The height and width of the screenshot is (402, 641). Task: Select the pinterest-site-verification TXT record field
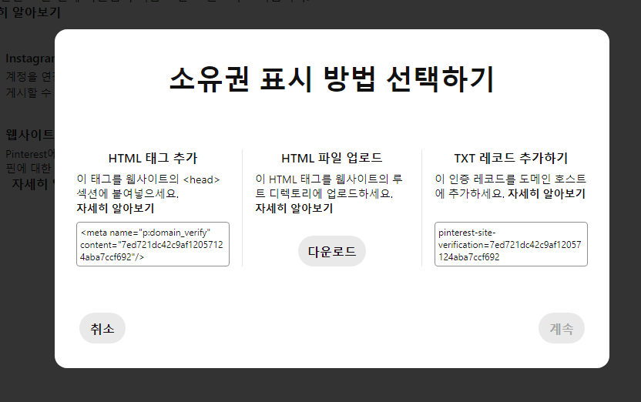[511, 244]
